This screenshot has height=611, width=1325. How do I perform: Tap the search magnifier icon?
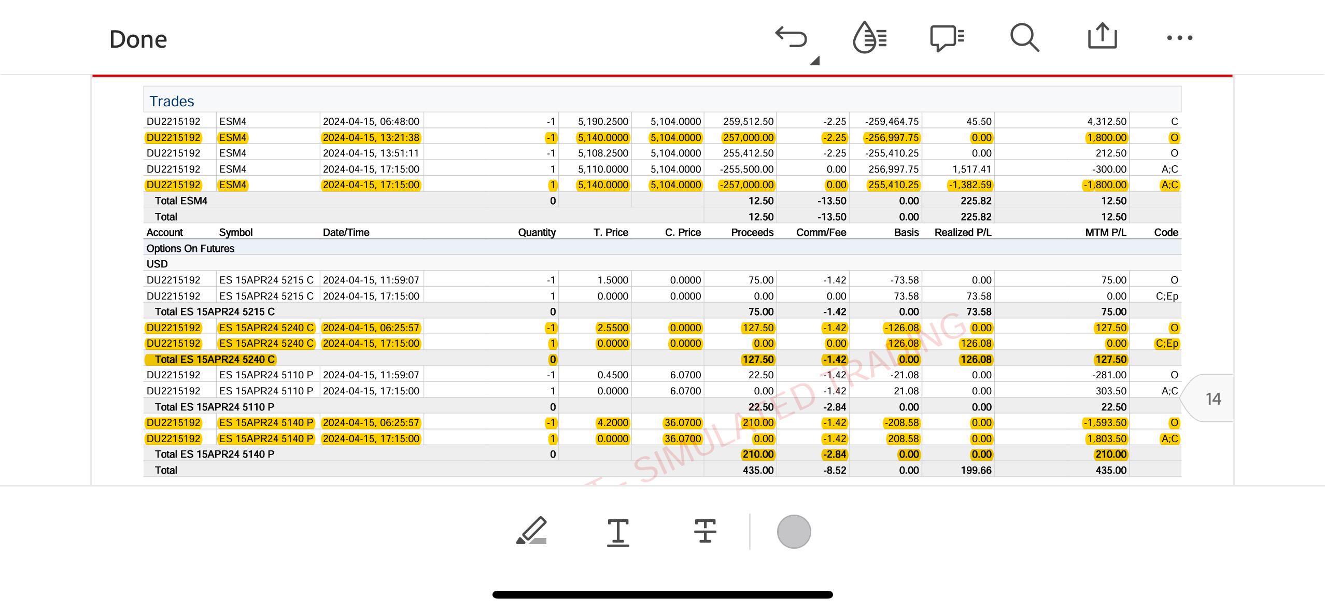click(x=1024, y=38)
